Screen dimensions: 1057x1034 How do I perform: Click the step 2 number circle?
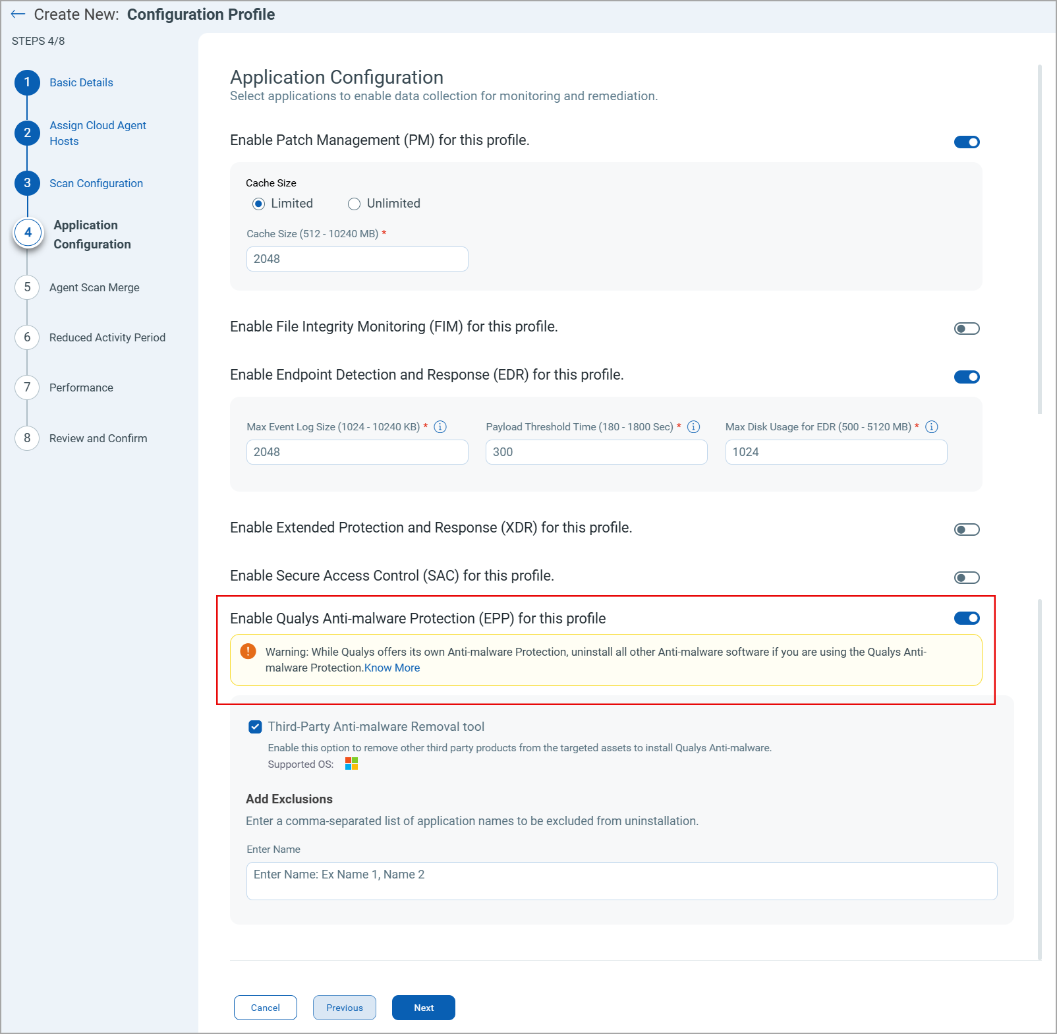(x=27, y=132)
